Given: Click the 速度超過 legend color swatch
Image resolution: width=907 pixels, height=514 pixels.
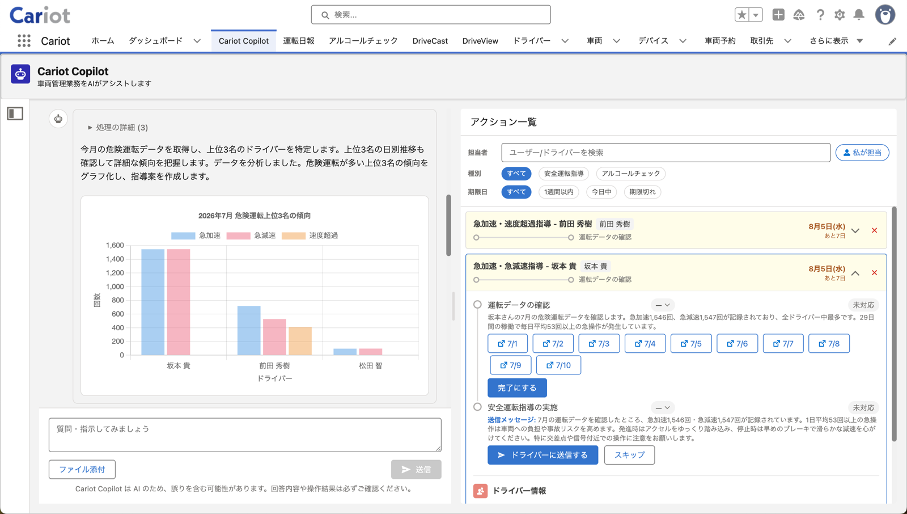Looking at the screenshot, I should (294, 235).
